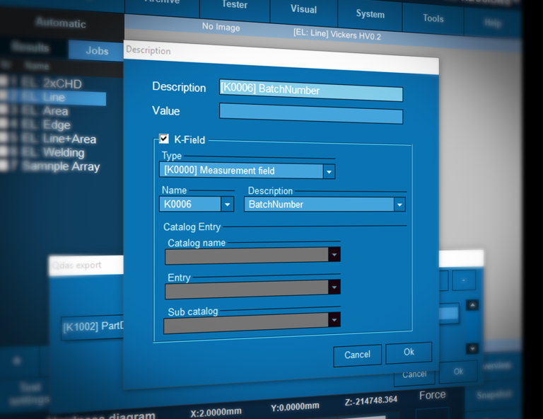Click the down arrow in Qdas export
The height and width of the screenshot is (419, 543).
point(472,348)
